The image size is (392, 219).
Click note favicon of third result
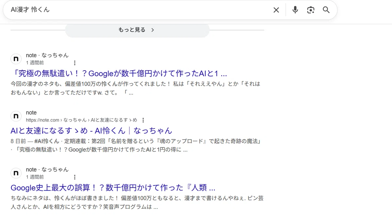pyautogui.click(x=16, y=173)
